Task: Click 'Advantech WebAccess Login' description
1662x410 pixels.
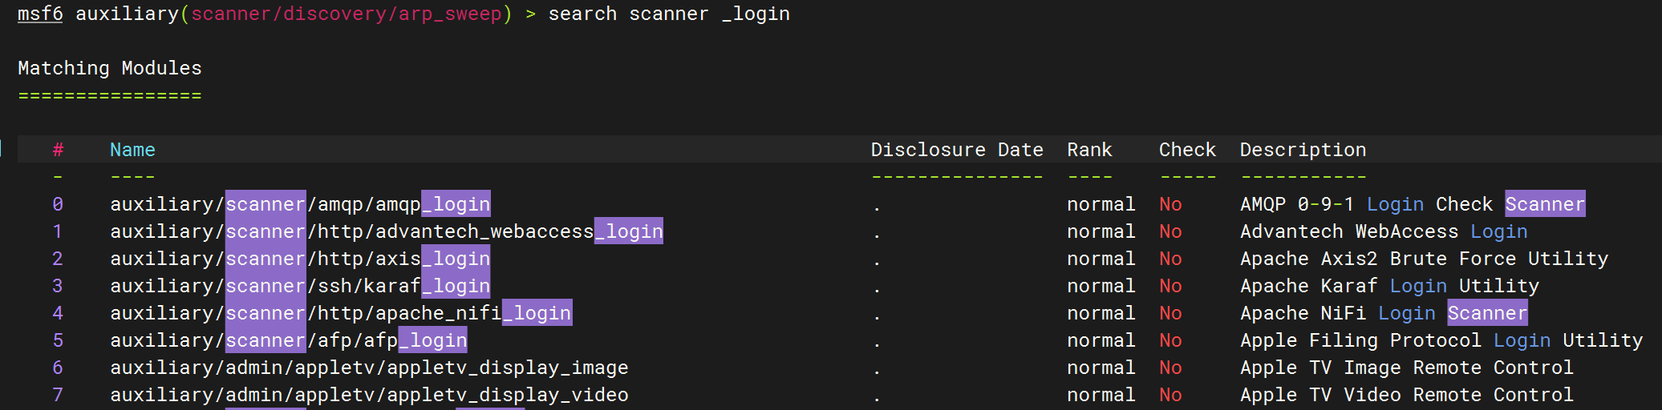Action: [x=1384, y=231]
